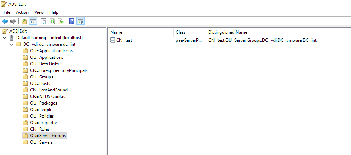The image size is (351, 155).
Task: Open the Properties toolbar icon
Action: pos(44,21)
